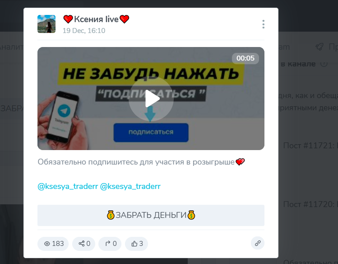The width and height of the screenshot is (338, 264).
Task: Click the help icon next to в канале
Action: [x=324, y=64]
